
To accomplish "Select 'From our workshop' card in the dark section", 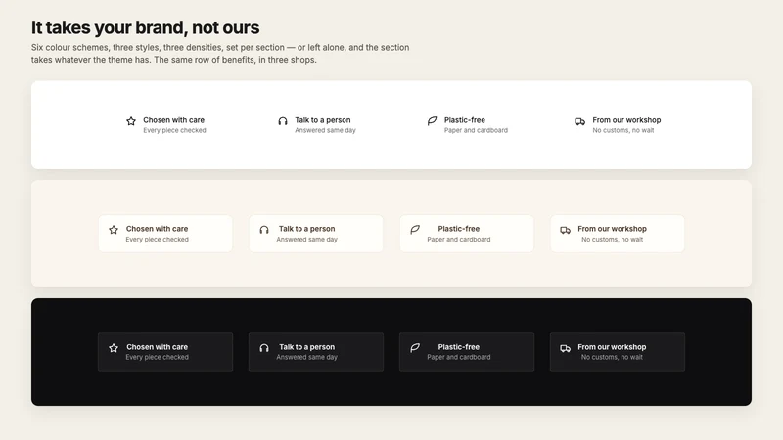I will point(618,352).
